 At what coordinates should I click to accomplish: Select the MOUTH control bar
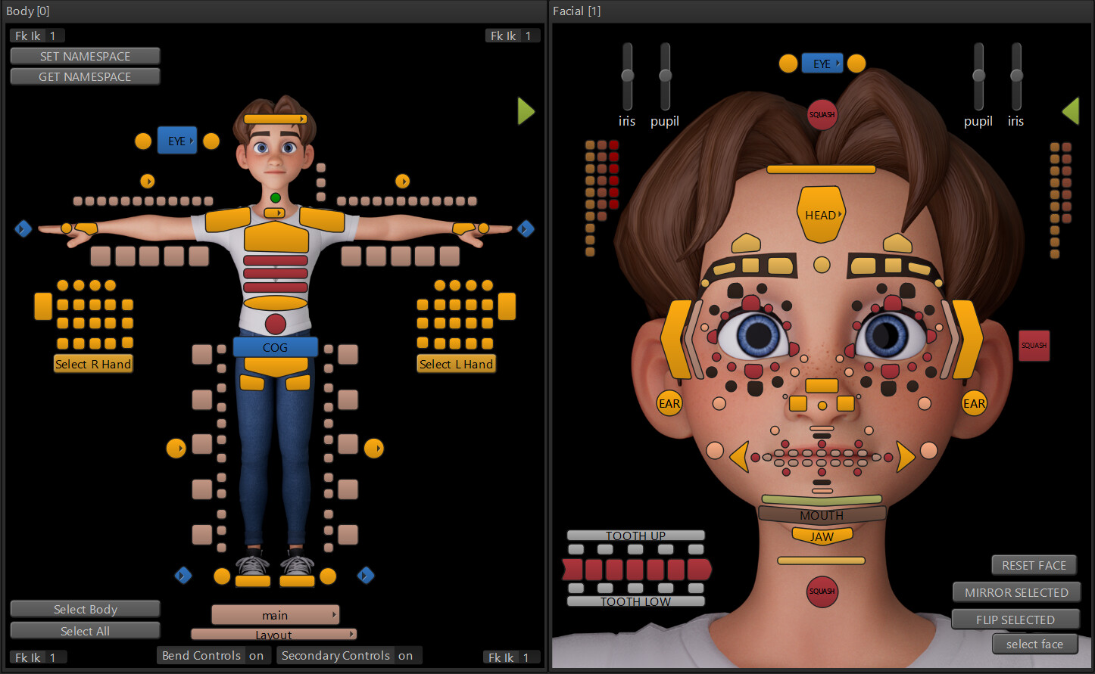(x=821, y=514)
